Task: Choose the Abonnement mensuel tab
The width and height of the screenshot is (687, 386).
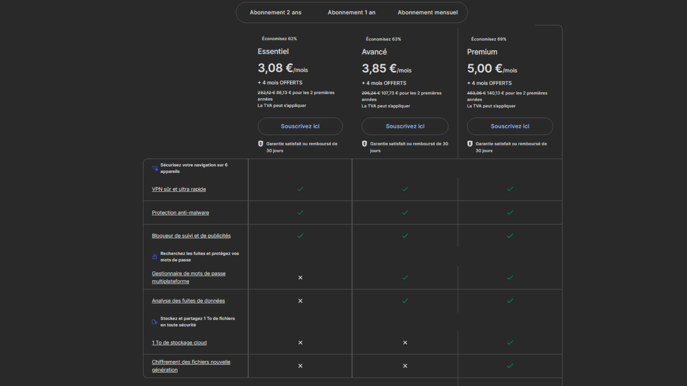Action: click(x=428, y=13)
